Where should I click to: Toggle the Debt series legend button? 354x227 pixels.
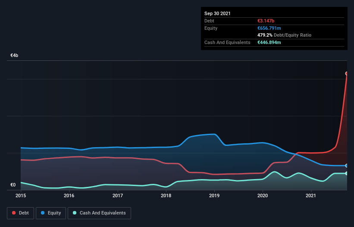(x=21, y=213)
